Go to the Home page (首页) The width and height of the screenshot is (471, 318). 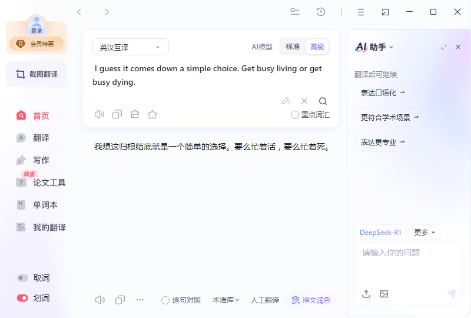33,116
